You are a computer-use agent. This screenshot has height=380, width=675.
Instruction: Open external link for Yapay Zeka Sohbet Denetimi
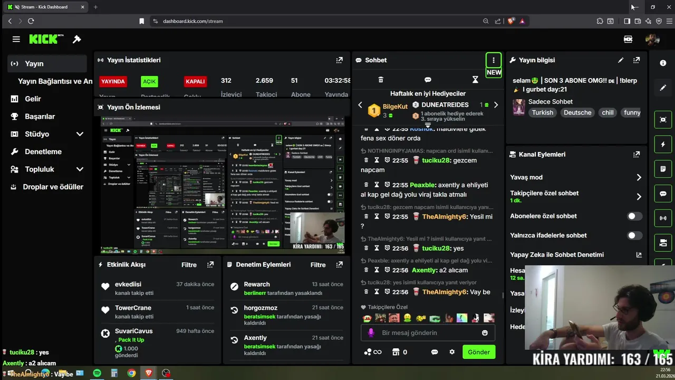coord(639,255)
